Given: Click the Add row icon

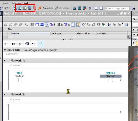Looking at the screenshot, I should tap(20, 24).
